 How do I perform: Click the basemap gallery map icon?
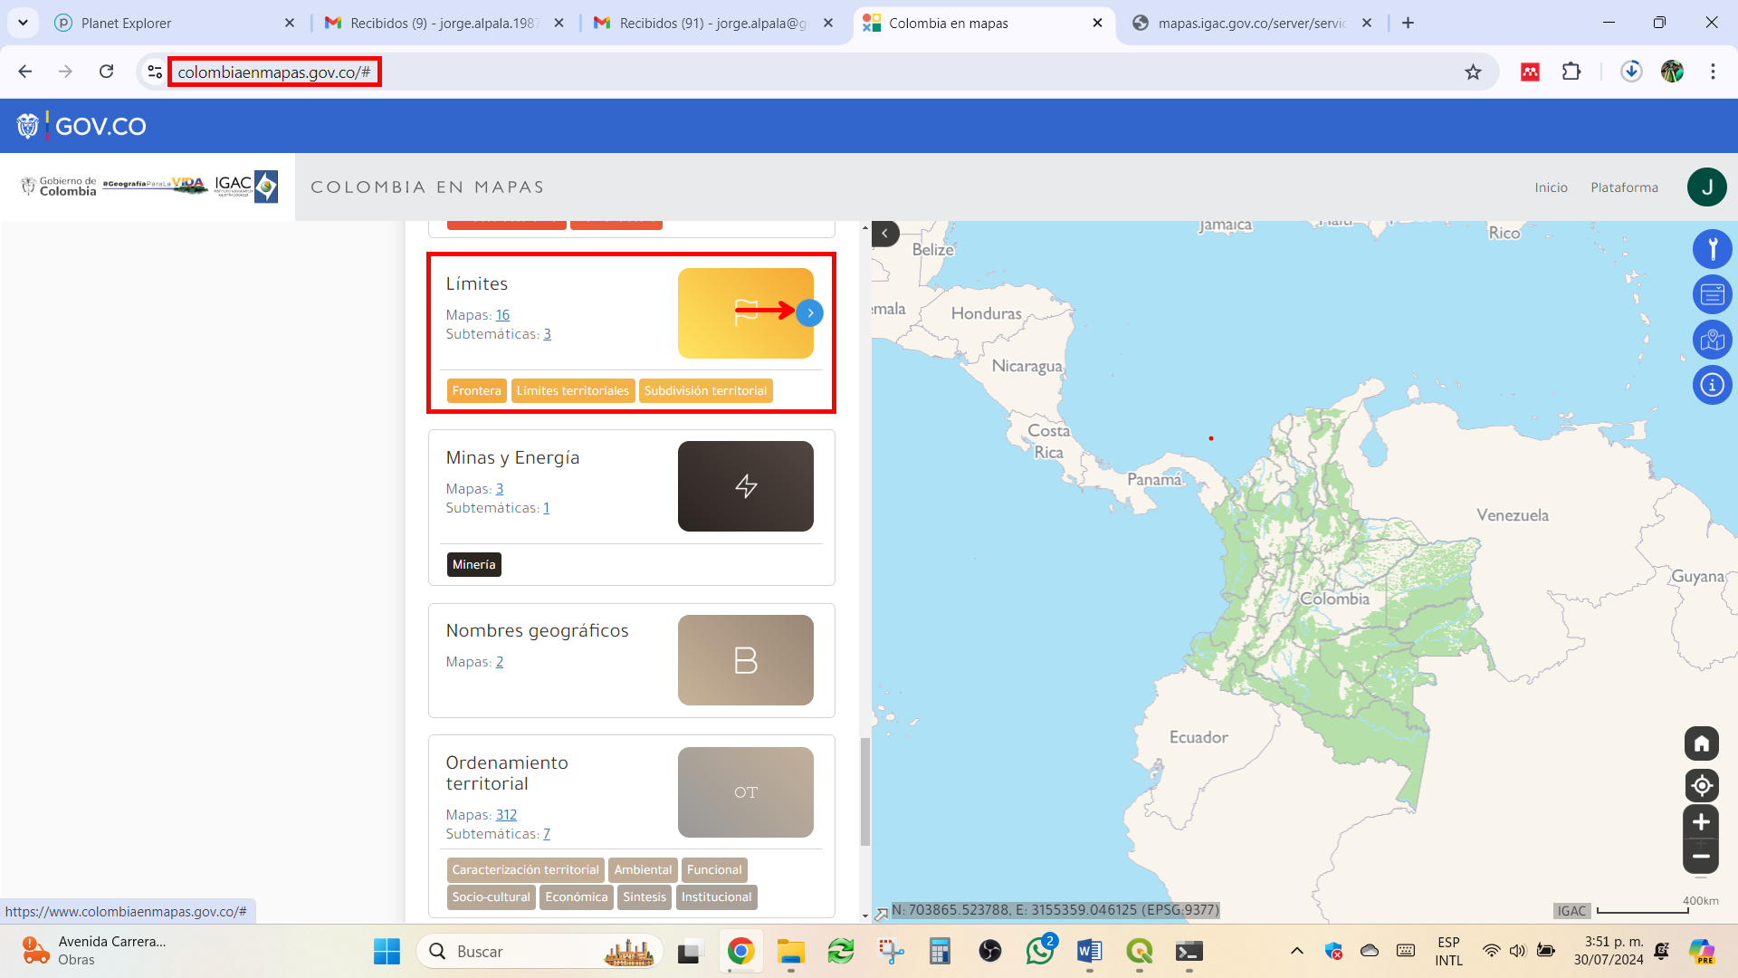pos(1712,340)
